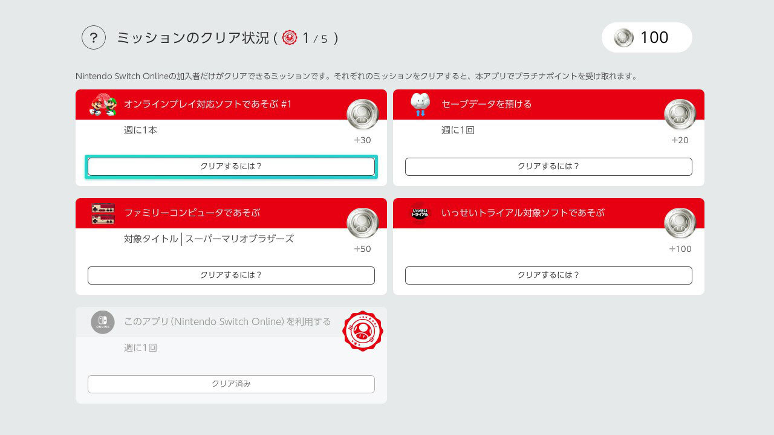Click the grayed クリア済み button
Viewport: 774px width, 435px height.
231,384
